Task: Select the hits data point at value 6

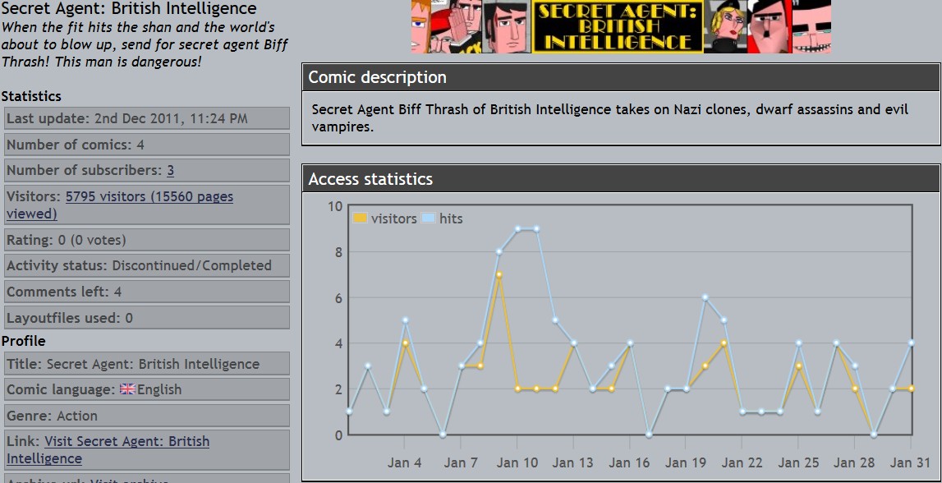Action: click(x=705, y=297)
